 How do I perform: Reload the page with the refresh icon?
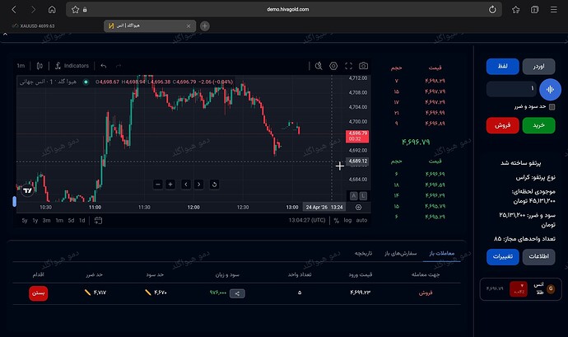(492, 9)
